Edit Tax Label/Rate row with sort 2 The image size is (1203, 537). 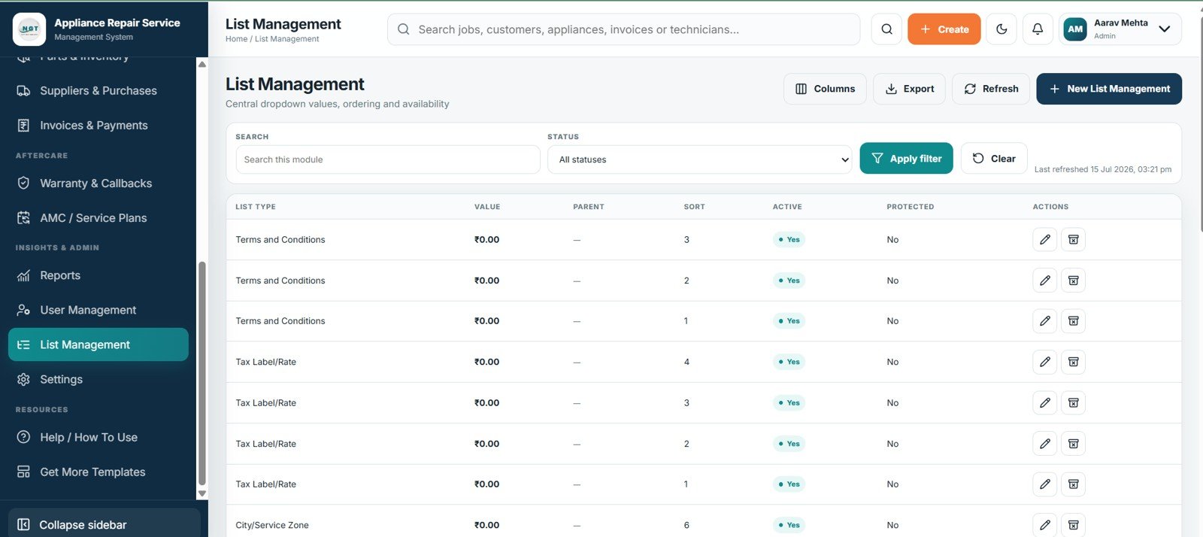1044,444
